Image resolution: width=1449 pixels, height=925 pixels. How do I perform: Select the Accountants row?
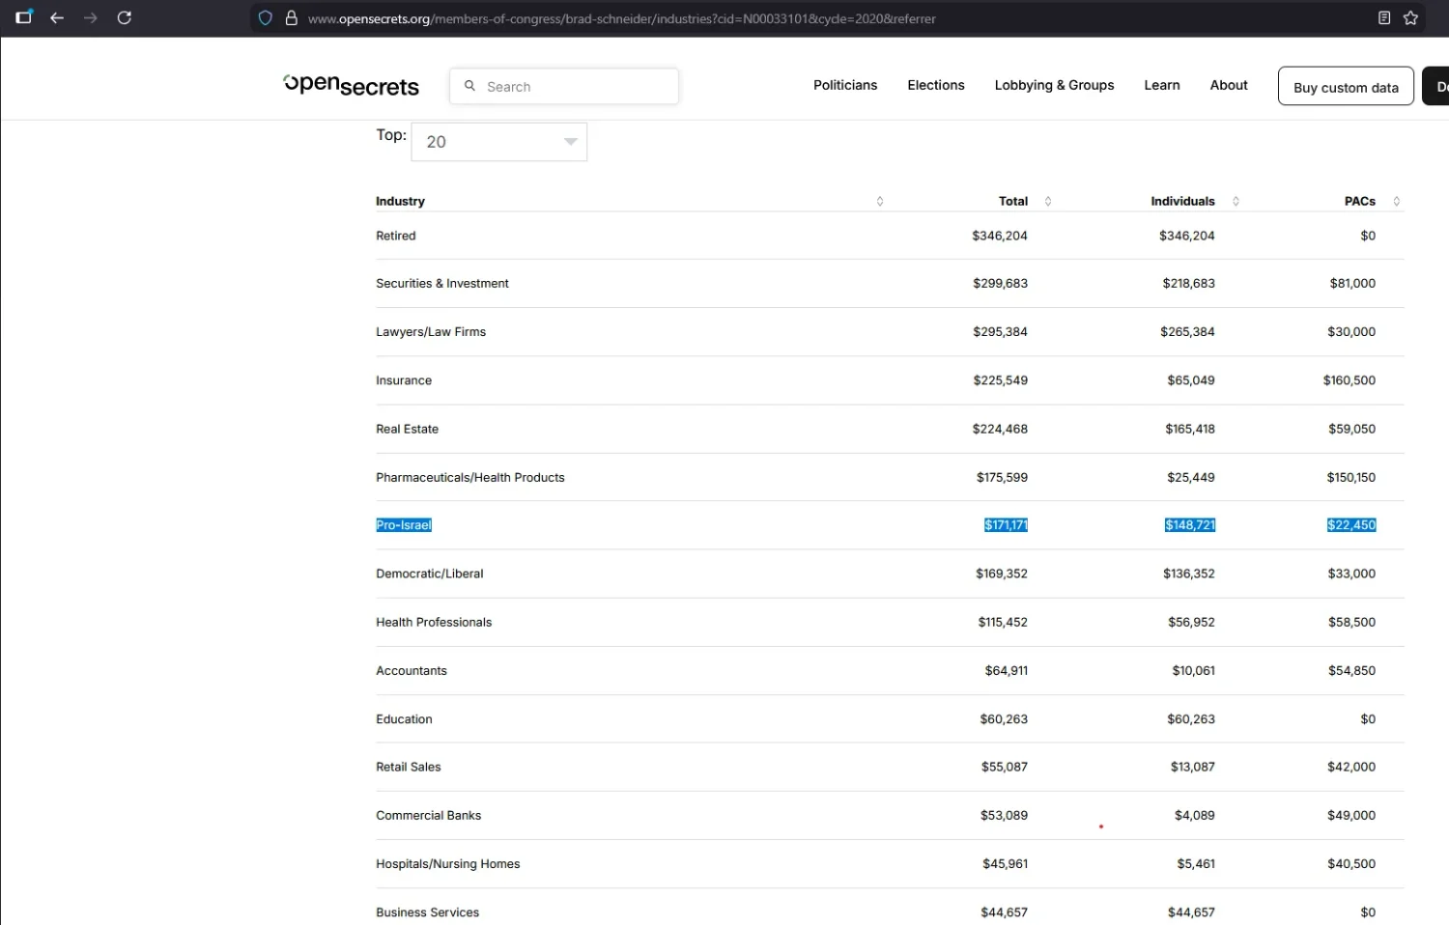[890, 670]
